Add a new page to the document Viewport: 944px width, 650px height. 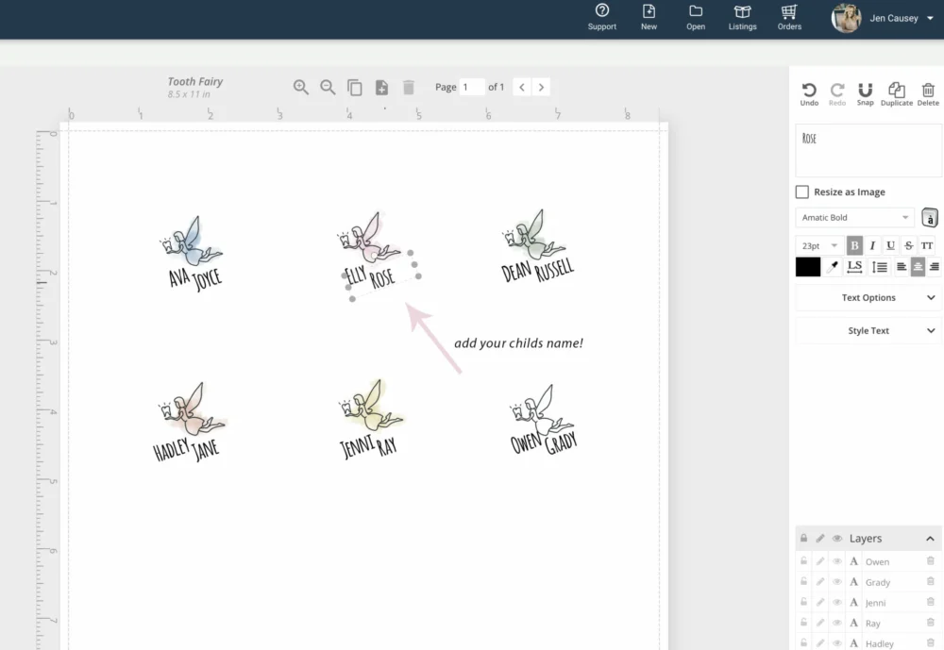pos(381,88)
